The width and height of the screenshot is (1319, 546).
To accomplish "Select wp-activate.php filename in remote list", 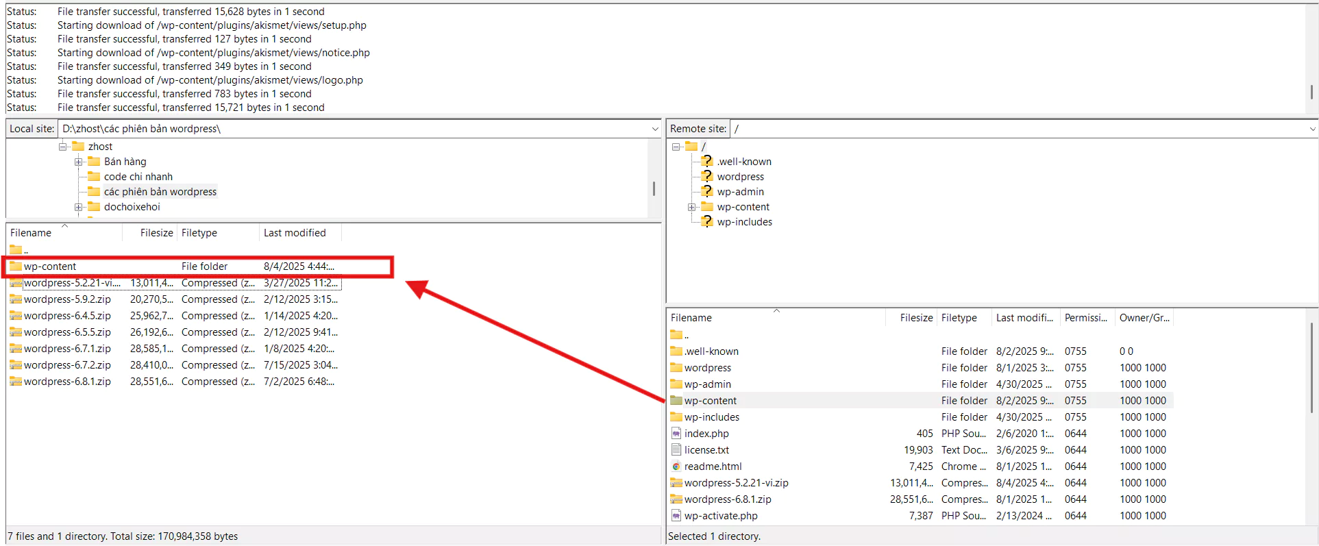I will tap(721, 516).
